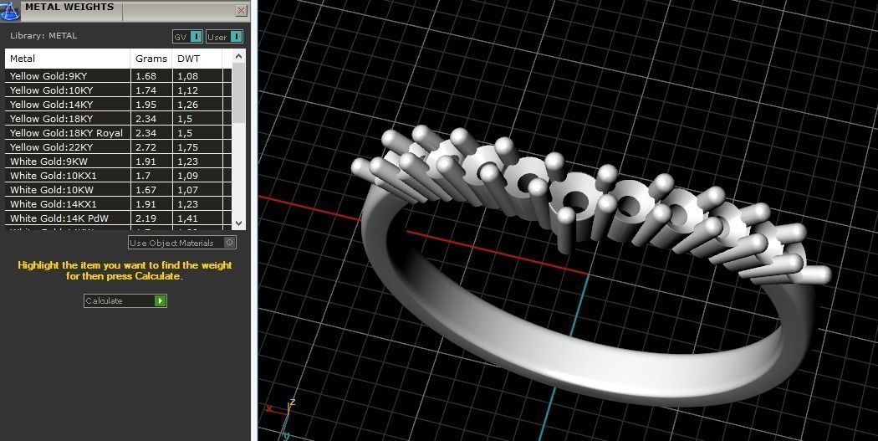
Task: Close the Metal Weights panel
Action: 241,10
